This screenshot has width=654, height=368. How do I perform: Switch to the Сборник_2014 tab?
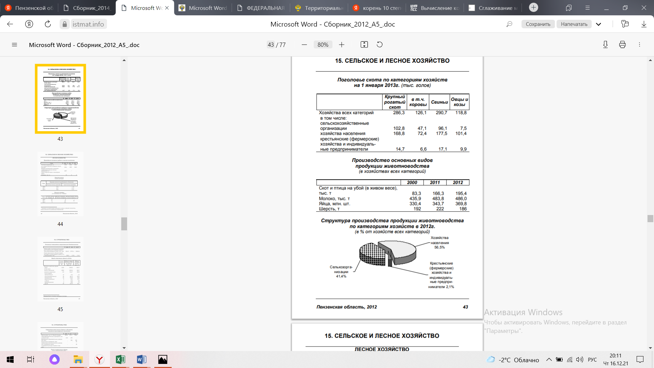[87, 8]
